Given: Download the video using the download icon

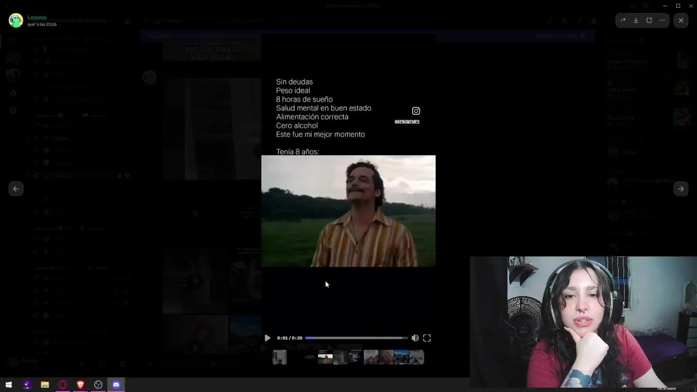Looking at the screenshot, I should click(x=636, y=20).
